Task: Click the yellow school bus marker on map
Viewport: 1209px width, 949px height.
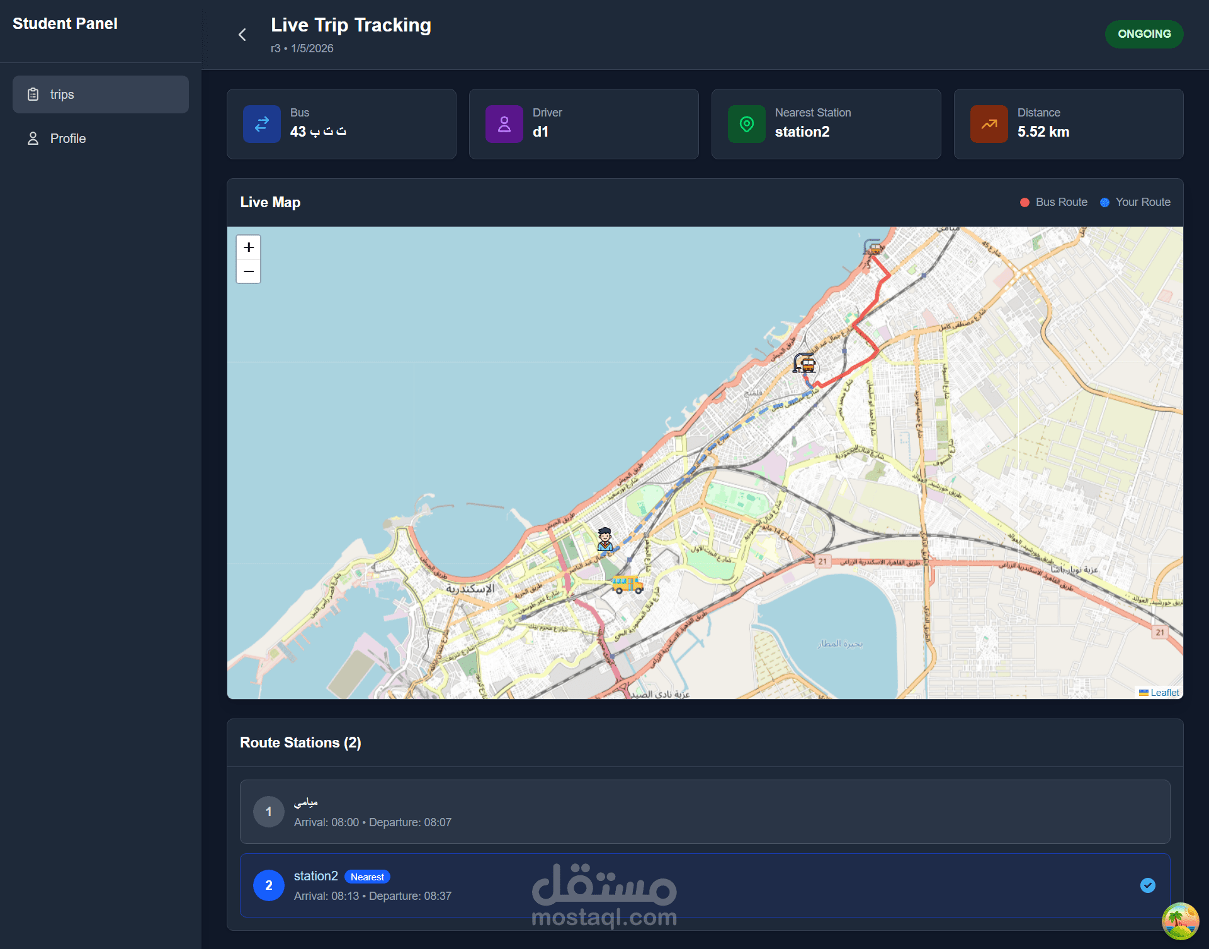Action: 627,584
